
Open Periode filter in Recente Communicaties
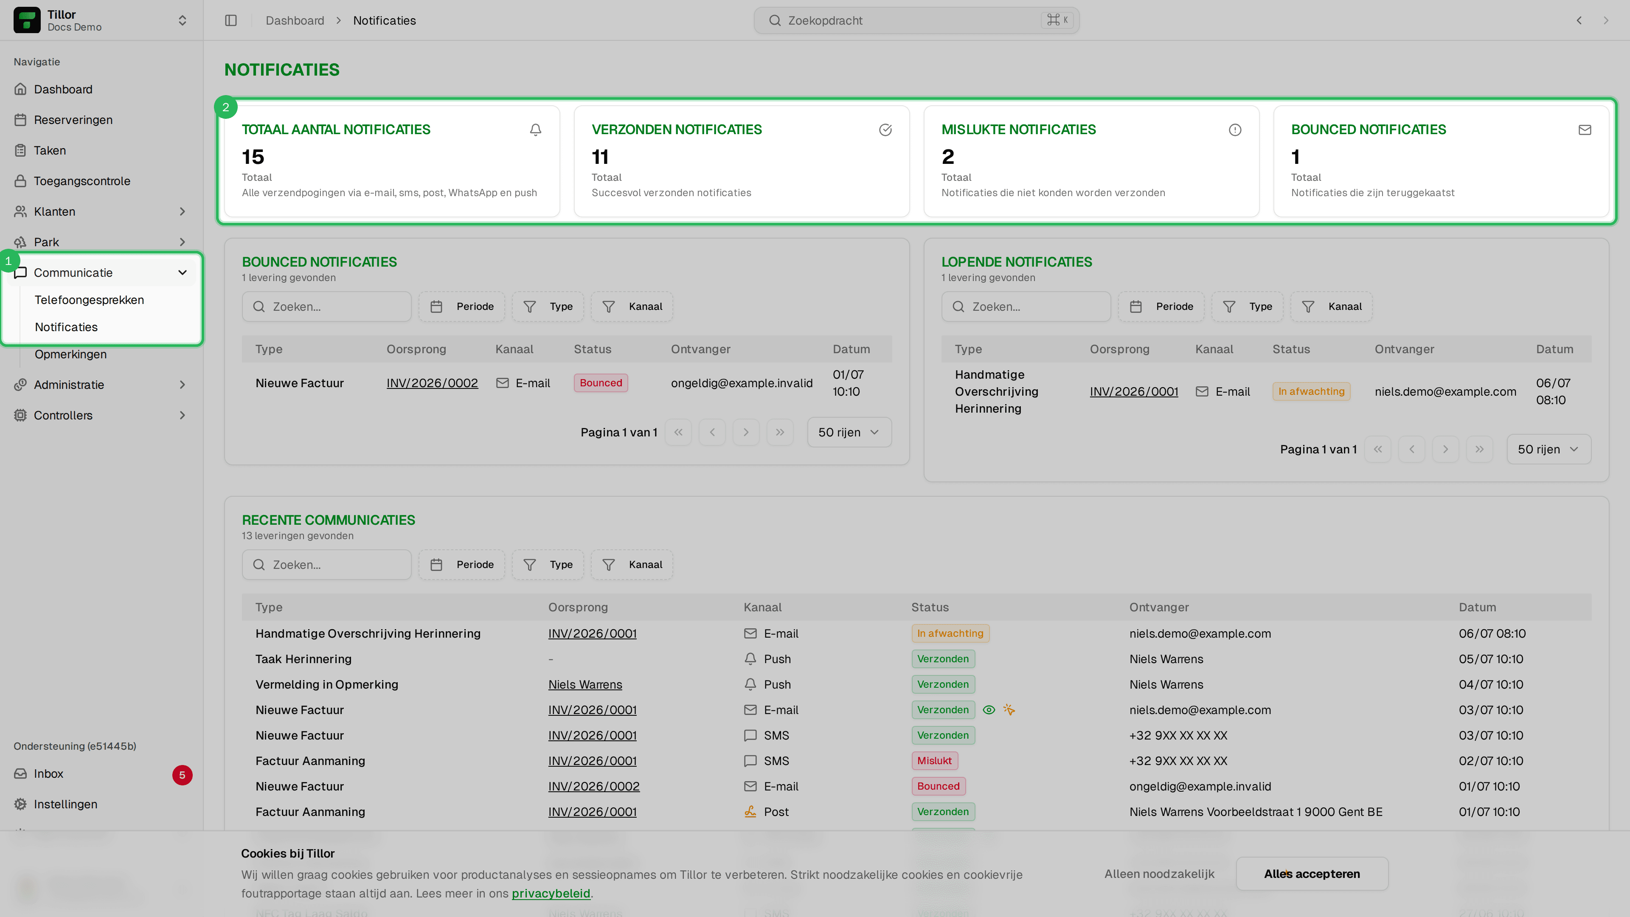point(462,565)
